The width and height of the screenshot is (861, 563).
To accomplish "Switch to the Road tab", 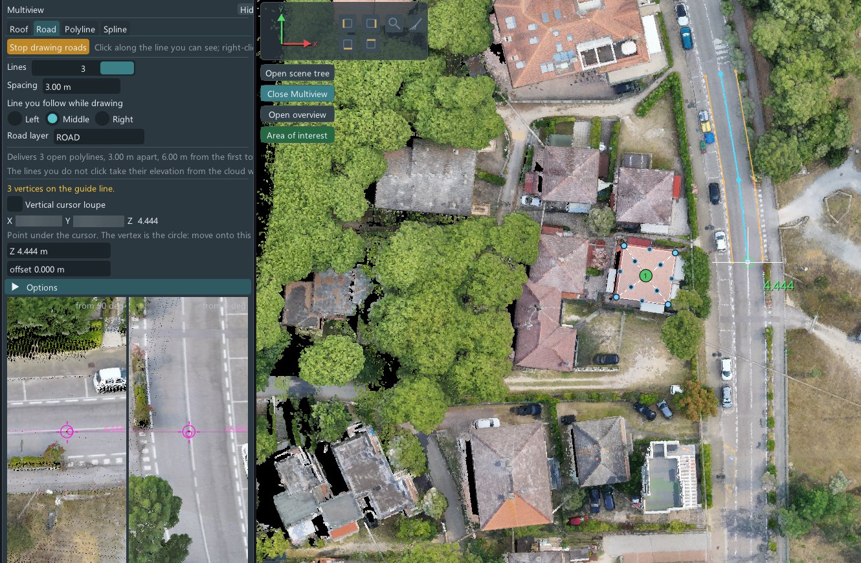I will click(47, 29).
